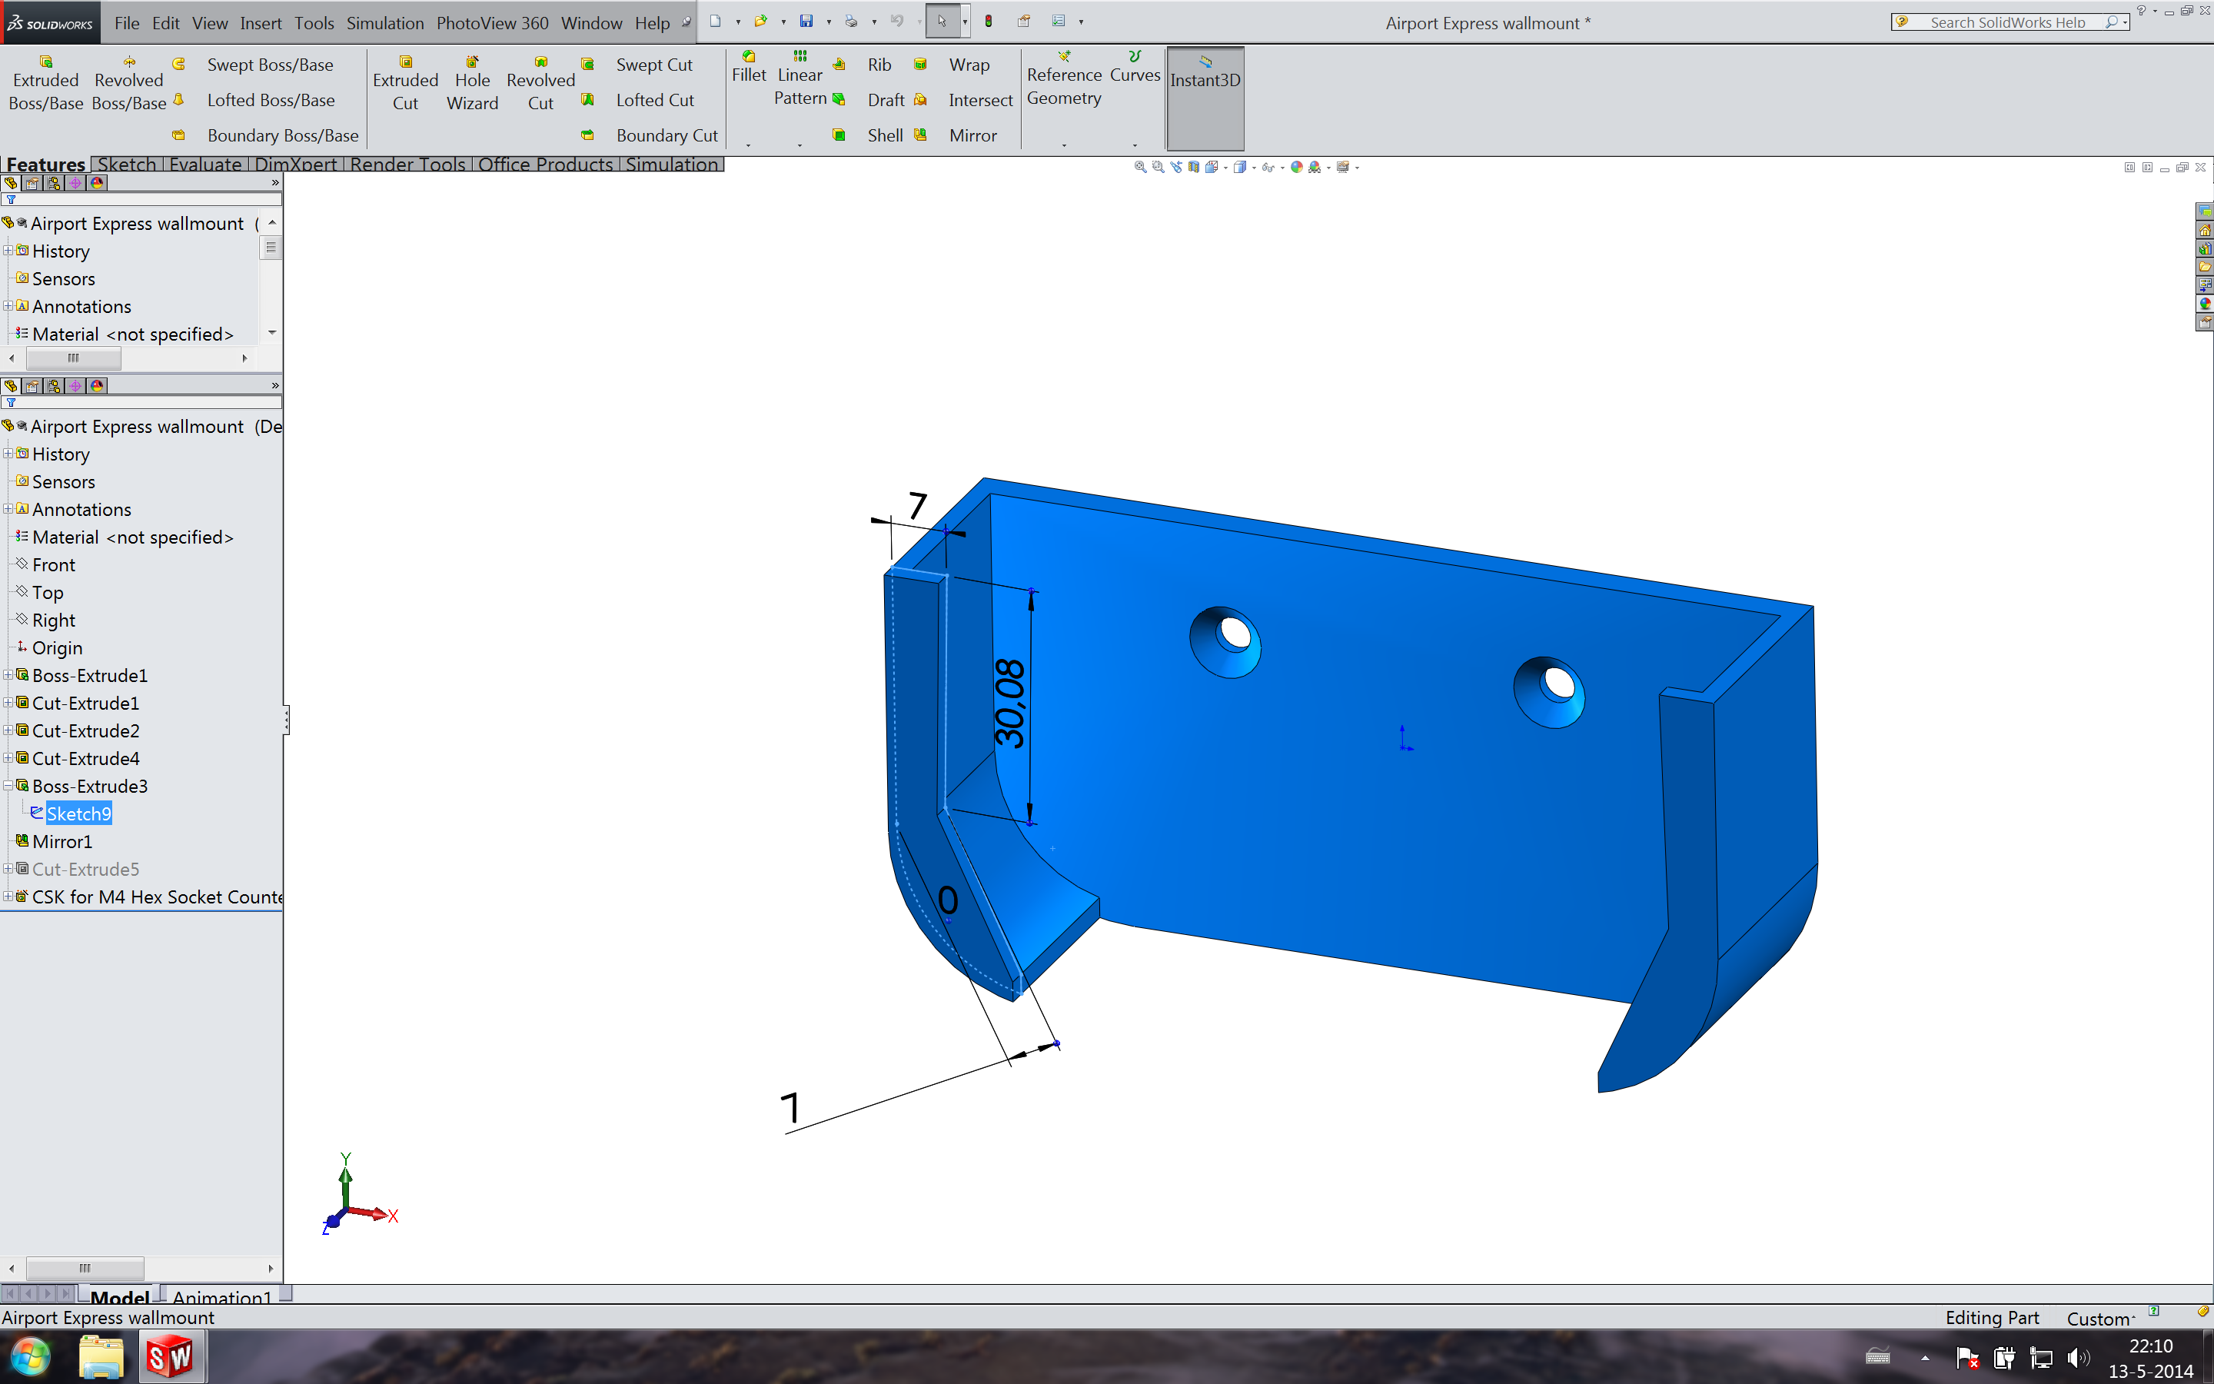Toggle the Select cursor tool

pos(942,21)
